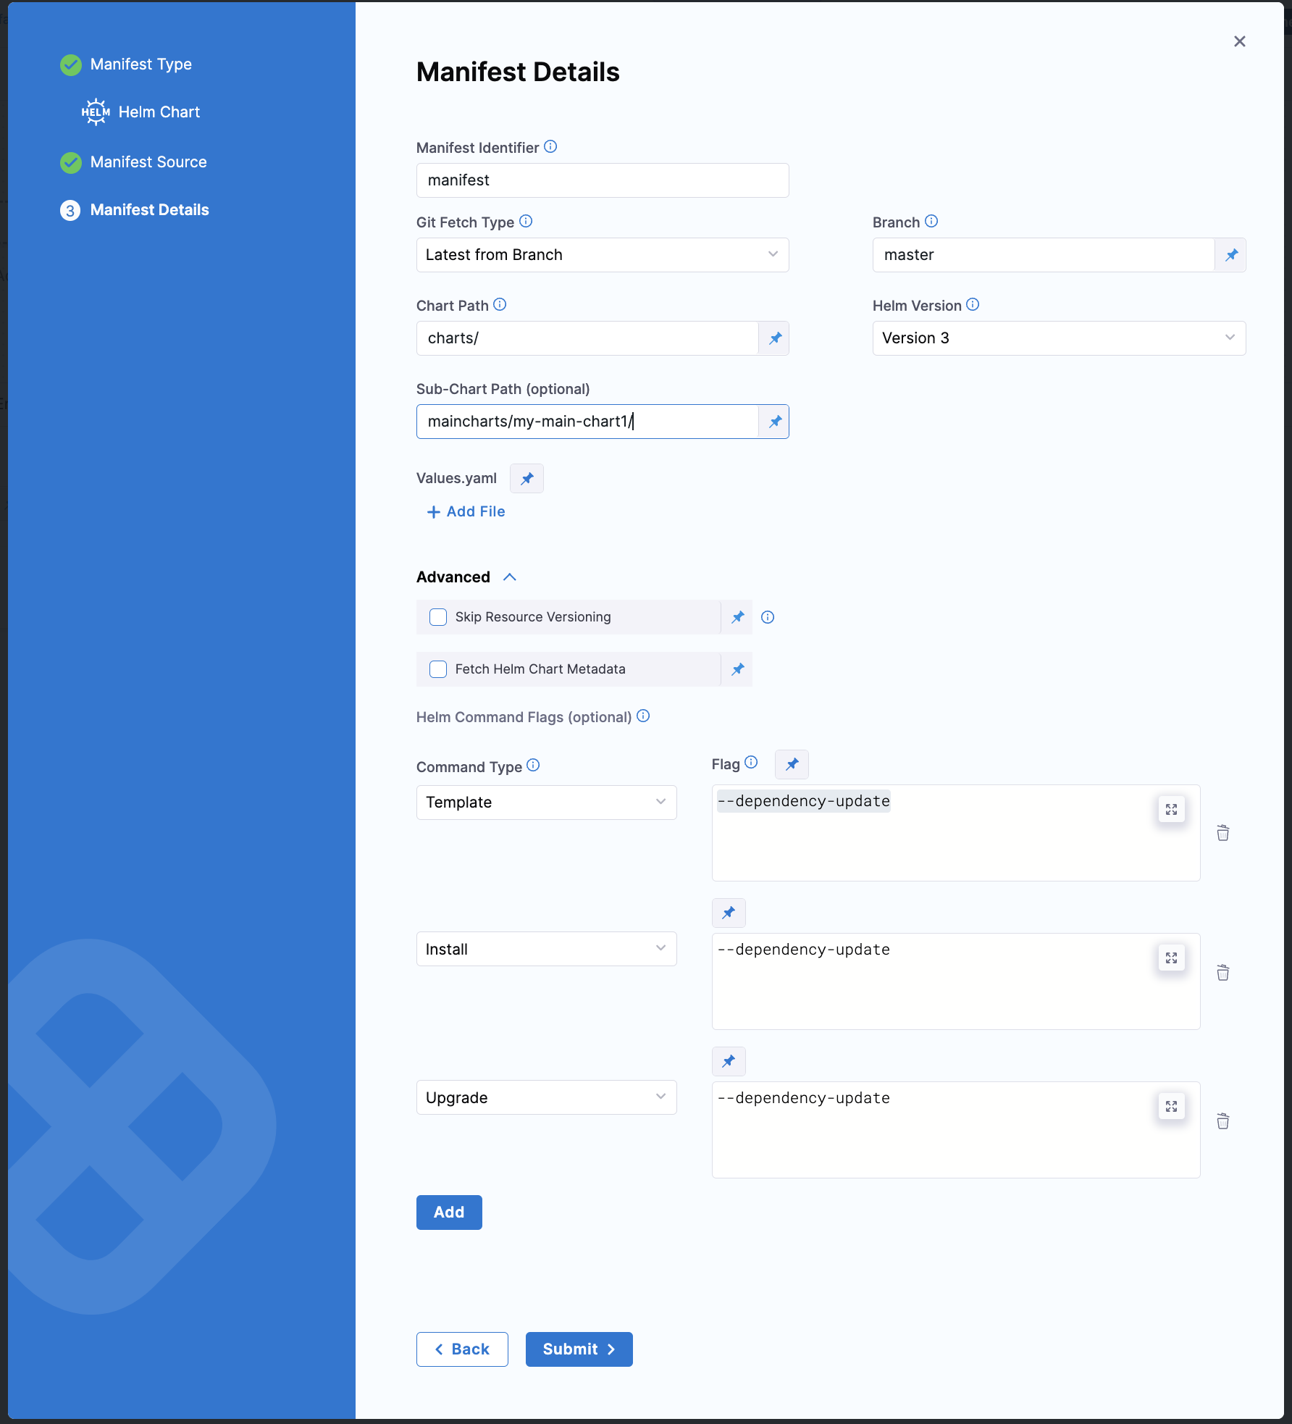Click the pin icon next to Branch field
The height and width of the screenshot is (1424, 1292).
click(1231, 255)
